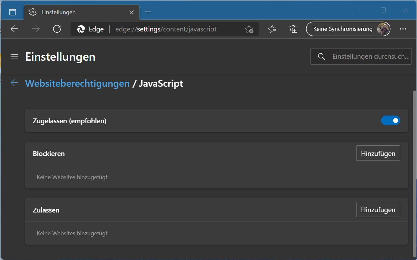Open the tab actions menu icon
Image resolution: width=417 pixels, height=260 pixels.
pyautogui.click(x=13, y=12)
